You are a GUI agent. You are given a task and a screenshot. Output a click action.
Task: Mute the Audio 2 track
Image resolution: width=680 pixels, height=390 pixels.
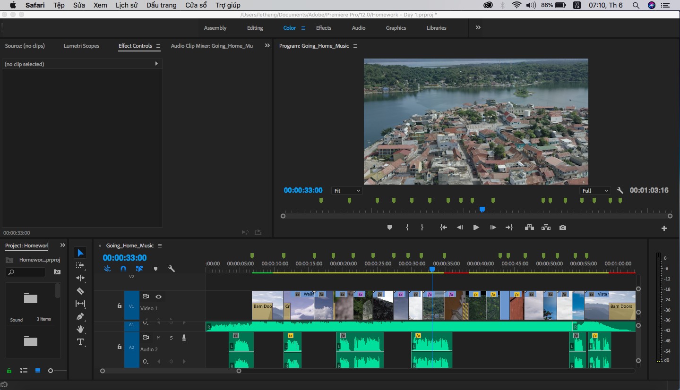click(x=159, y=338)
